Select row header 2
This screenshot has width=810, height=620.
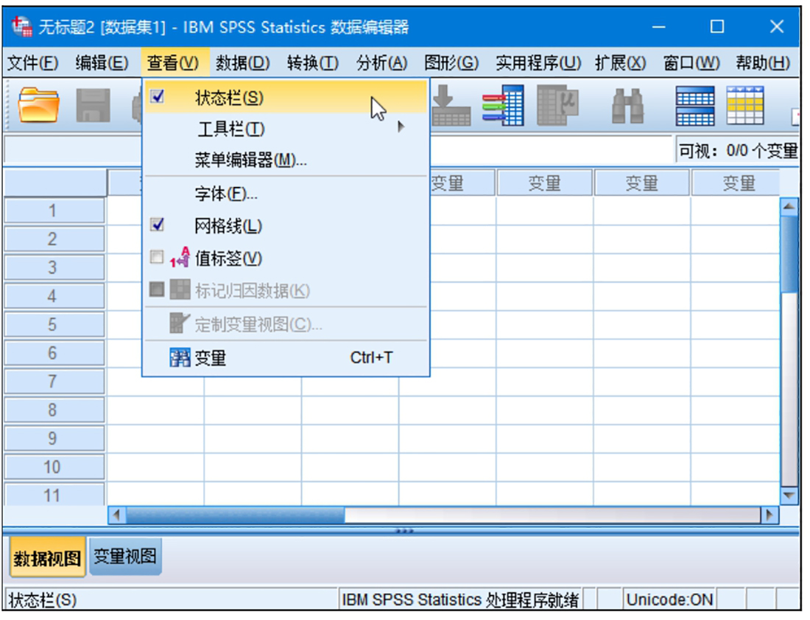coord(54,239)
